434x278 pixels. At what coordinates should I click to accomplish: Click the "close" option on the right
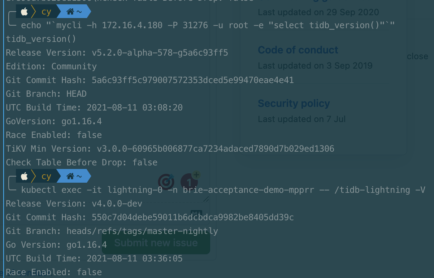pyautogui.click(x=417, y=56)
